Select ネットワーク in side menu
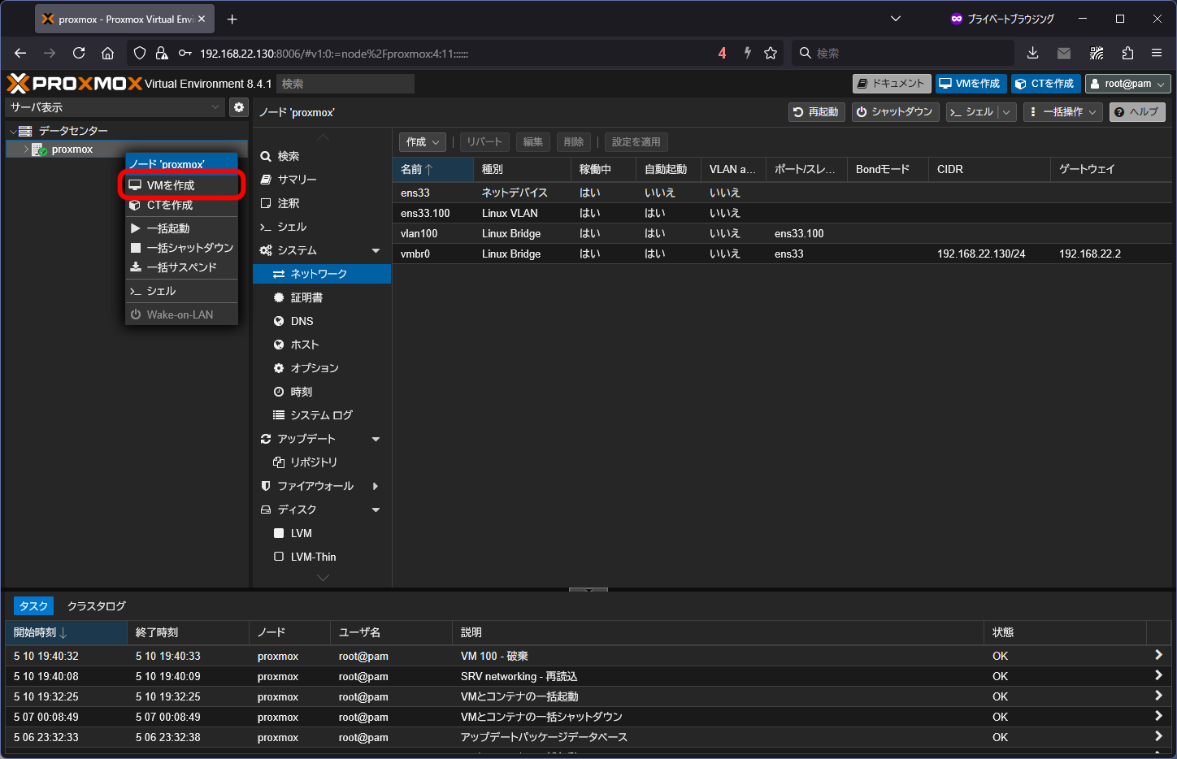 tap(322, 274)
